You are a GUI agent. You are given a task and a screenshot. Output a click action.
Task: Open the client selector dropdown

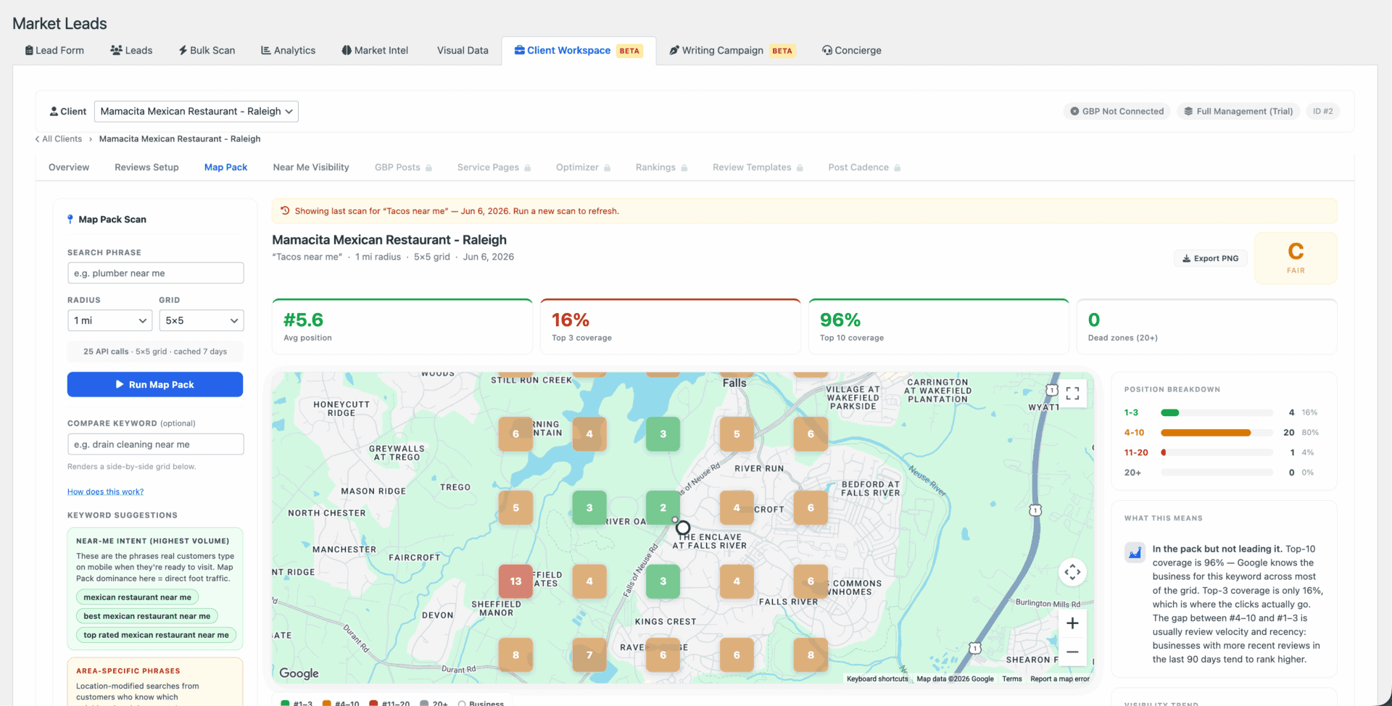click(x=196, y=111)
